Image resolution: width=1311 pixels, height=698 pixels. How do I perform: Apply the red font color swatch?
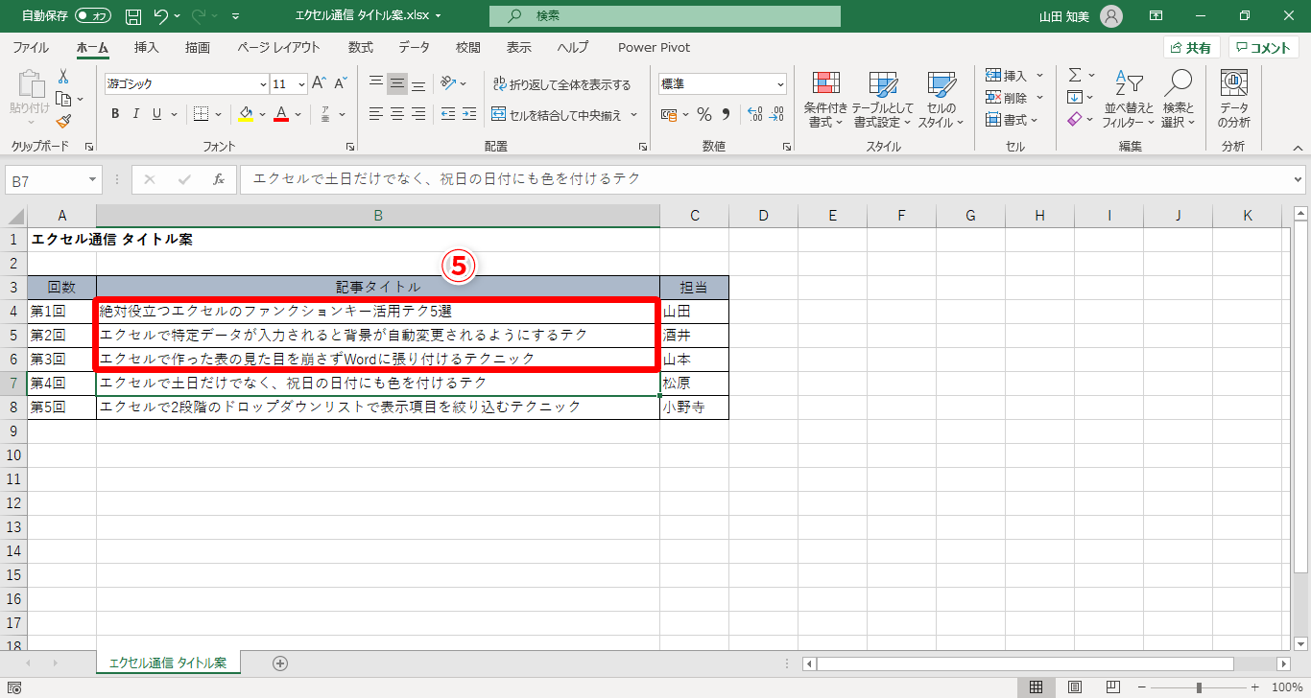pyautogui.click(x=282, y=115)
